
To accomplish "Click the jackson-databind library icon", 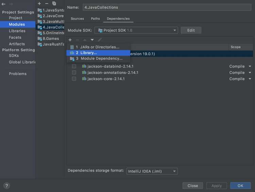I will 84,66.
